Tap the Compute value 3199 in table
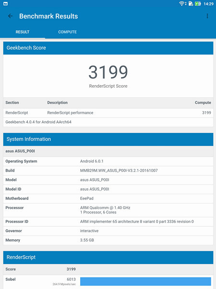This screenshot has width=216, height=289. [206, 113]
